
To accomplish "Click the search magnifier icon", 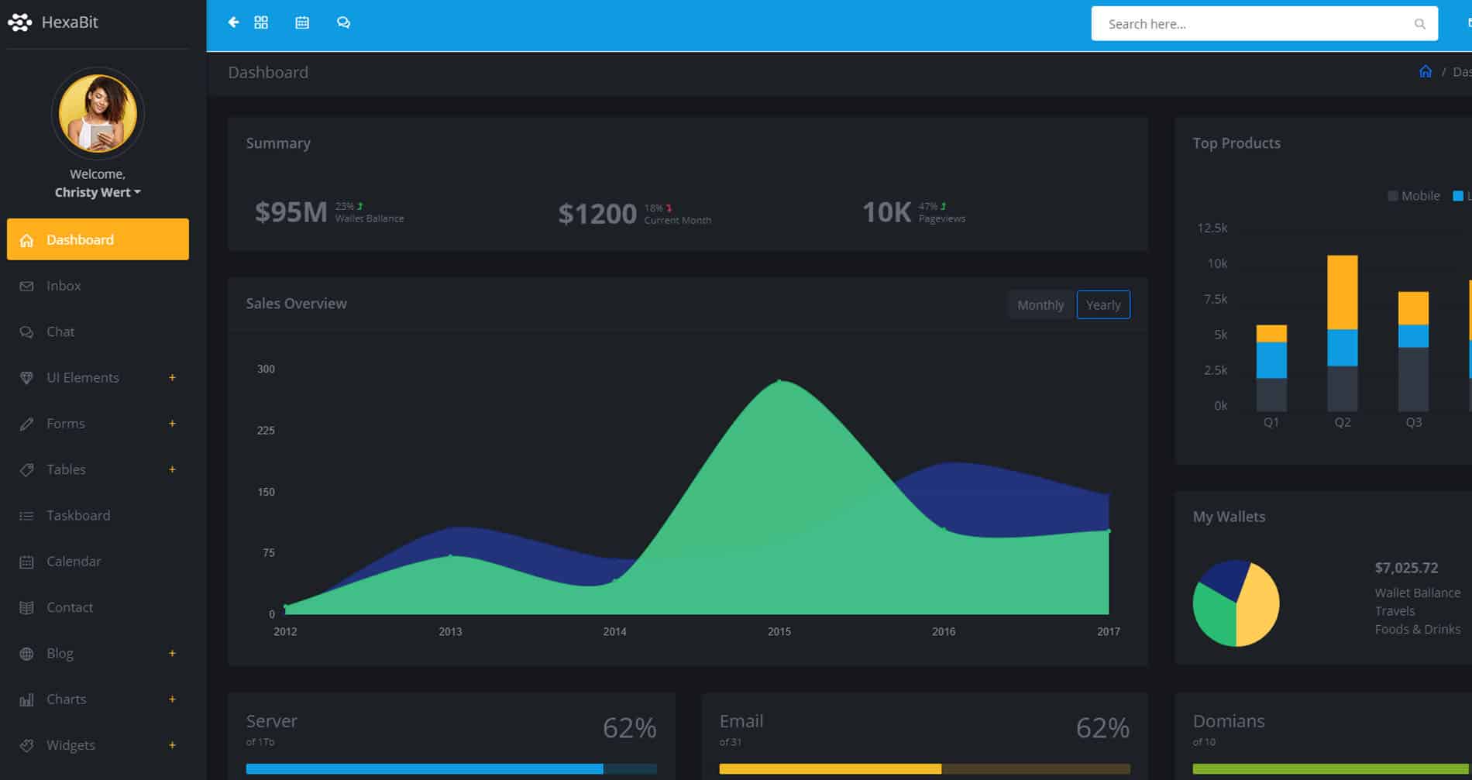I will click(x=1419, y=24).
